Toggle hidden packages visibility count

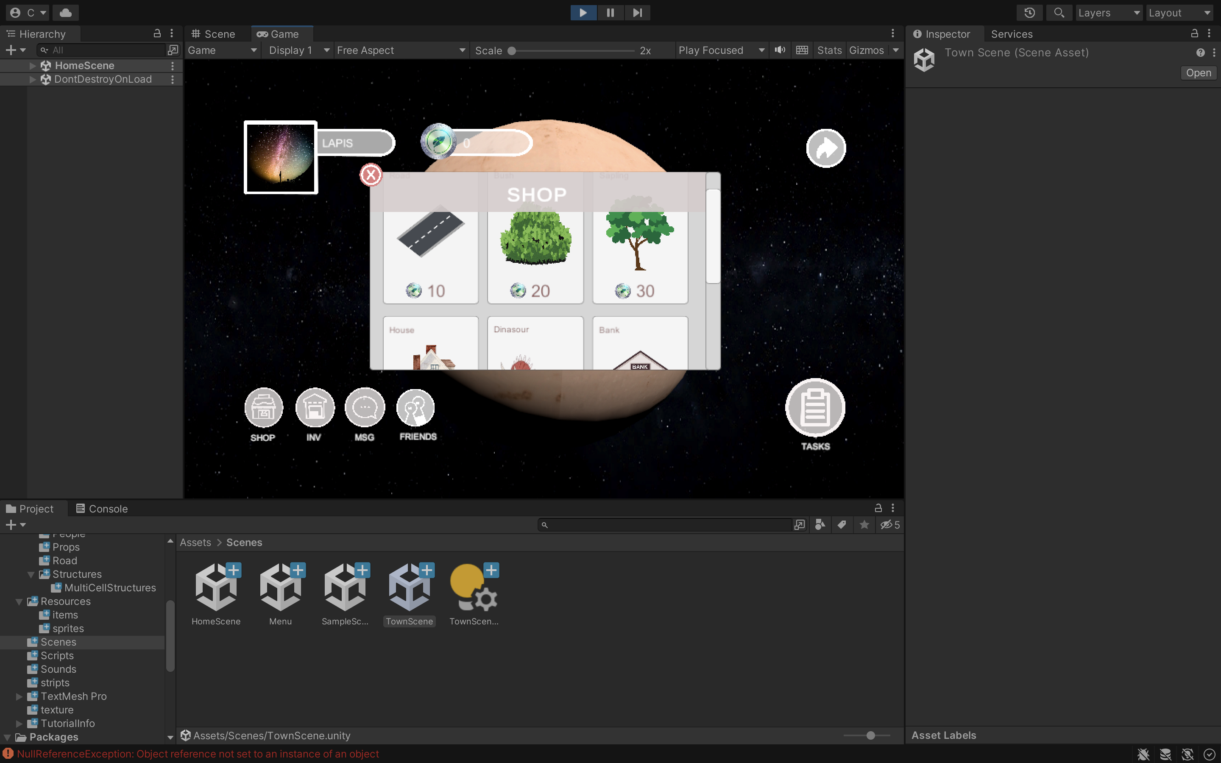click(x=890, y=525)
